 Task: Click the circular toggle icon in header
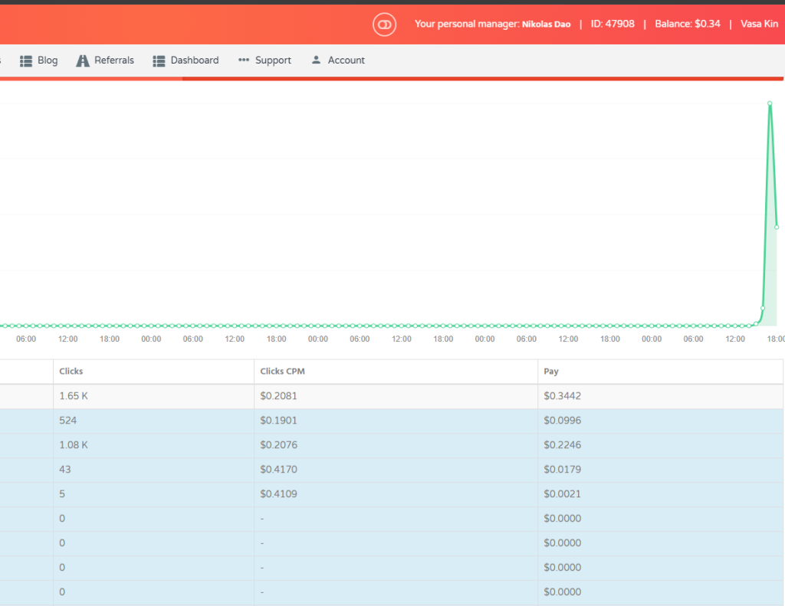tap(385, 25)
